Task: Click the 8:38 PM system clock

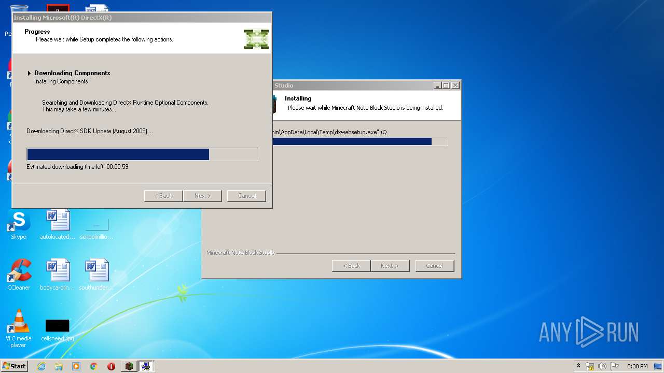Action: [x=637, y=366]
